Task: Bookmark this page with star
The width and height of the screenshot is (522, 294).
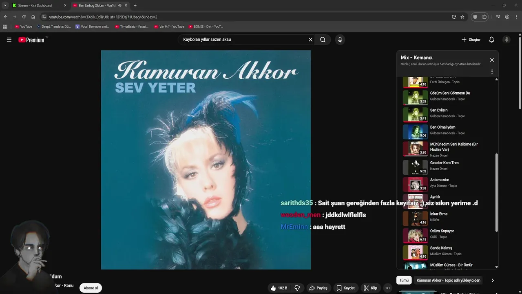Action: pyautogui.click(x=462, y=17)
